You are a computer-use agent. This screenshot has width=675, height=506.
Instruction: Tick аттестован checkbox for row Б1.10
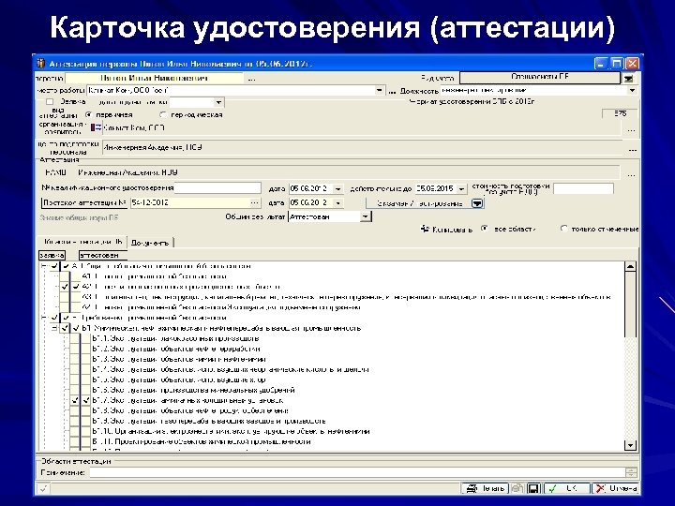(x=85, y=432)
